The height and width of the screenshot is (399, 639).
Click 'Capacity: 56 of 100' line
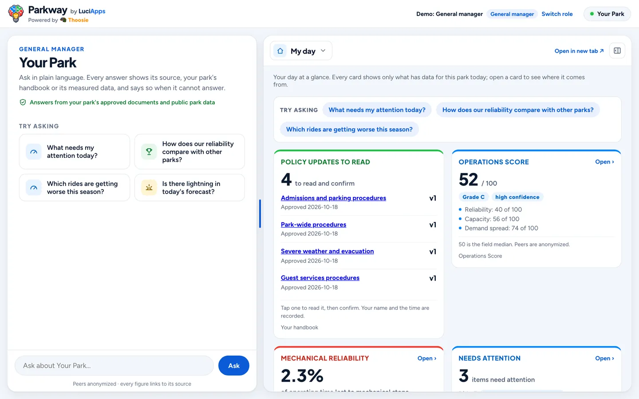[x=492, y=219]
